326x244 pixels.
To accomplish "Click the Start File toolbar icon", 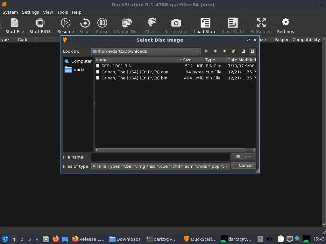I will pos(15,26).
